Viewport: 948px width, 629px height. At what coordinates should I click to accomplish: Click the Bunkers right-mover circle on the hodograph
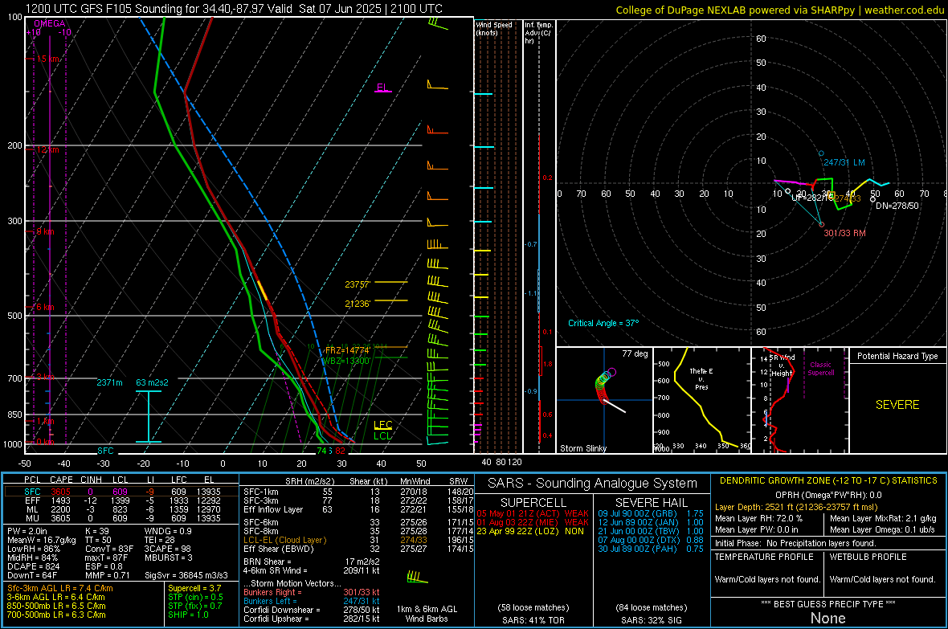[822, 224]
